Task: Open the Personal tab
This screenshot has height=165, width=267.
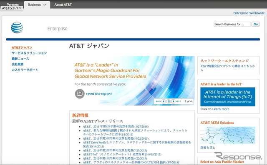Action: point(13,5)
